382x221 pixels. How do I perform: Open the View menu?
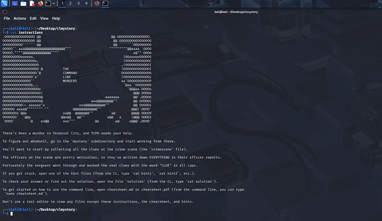pos(44,18)
